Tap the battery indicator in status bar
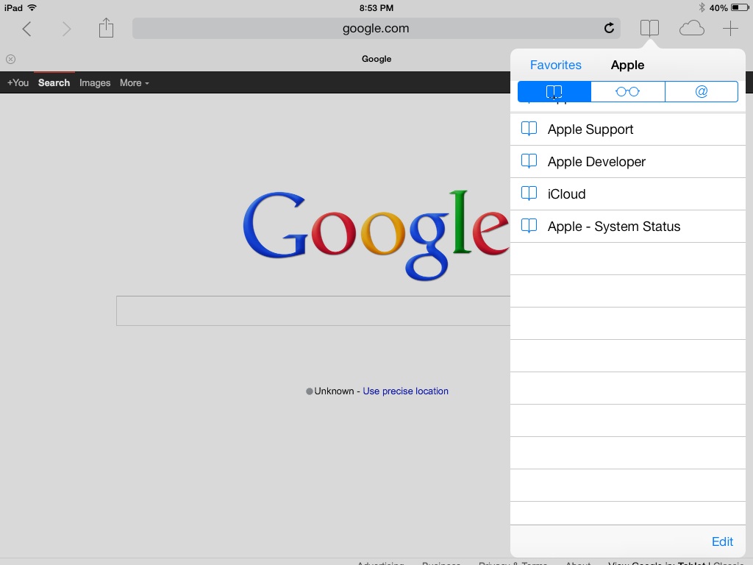Viewport: 753px width, 565px height. 739,7
